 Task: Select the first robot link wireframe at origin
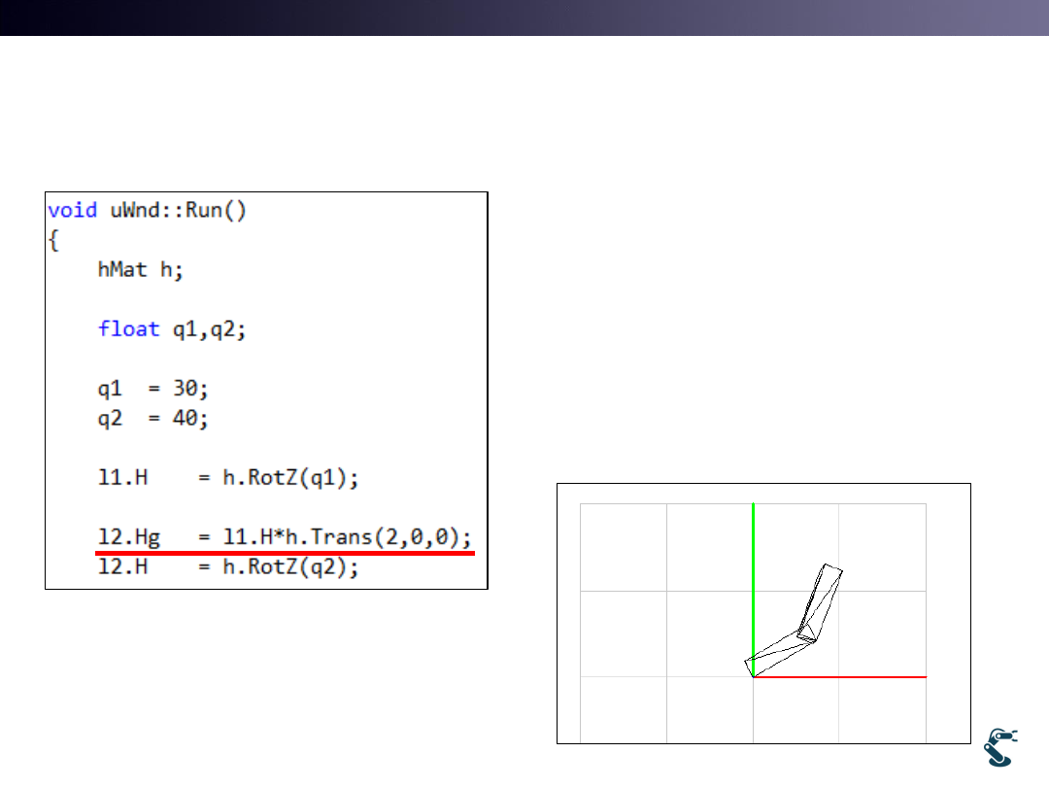coord(781,653)
